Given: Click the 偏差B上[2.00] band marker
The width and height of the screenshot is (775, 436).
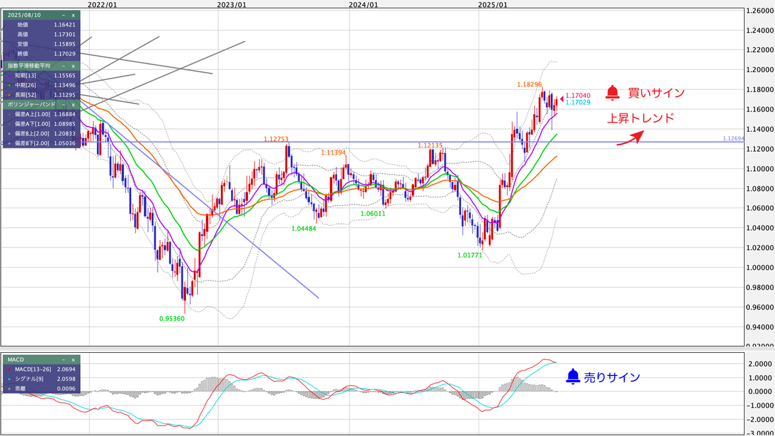Looking at the screenshot, I should coord(8,133).
